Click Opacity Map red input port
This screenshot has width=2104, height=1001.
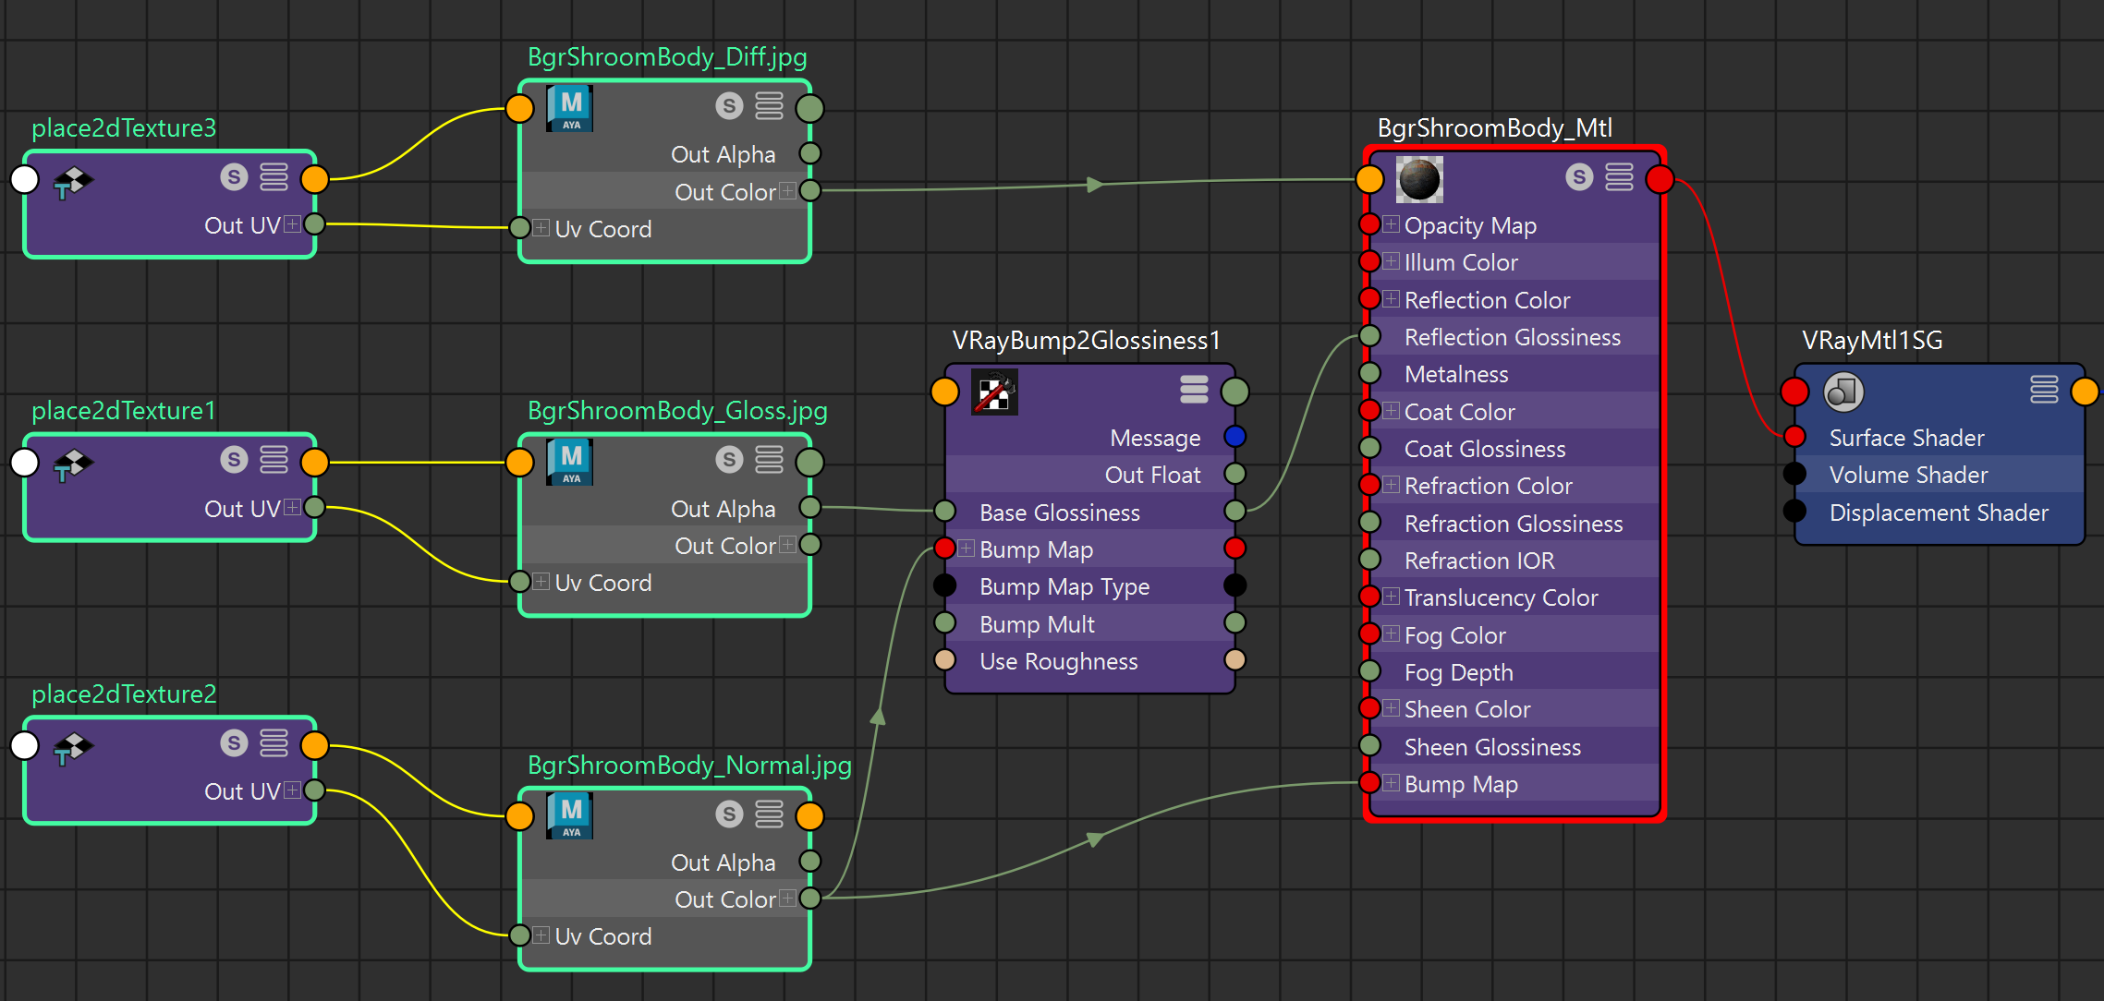pyautogui.click(x=1370, y=224)
